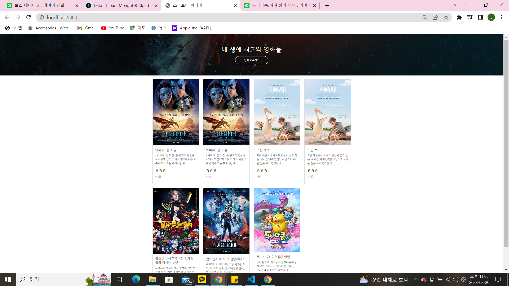Open weather widget -3°C 대체로 흐림

click(x=384, y=280)
